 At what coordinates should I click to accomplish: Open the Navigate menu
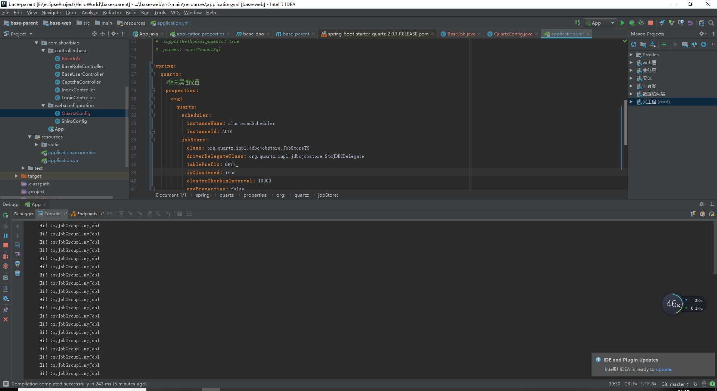point(51,13)
